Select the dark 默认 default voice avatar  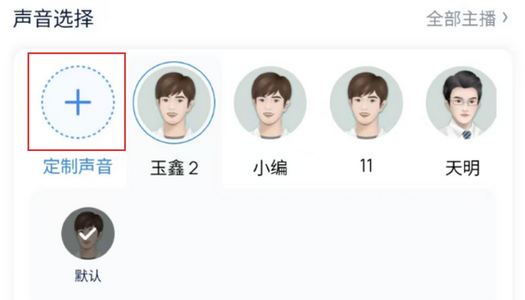(x=87, y=233)
